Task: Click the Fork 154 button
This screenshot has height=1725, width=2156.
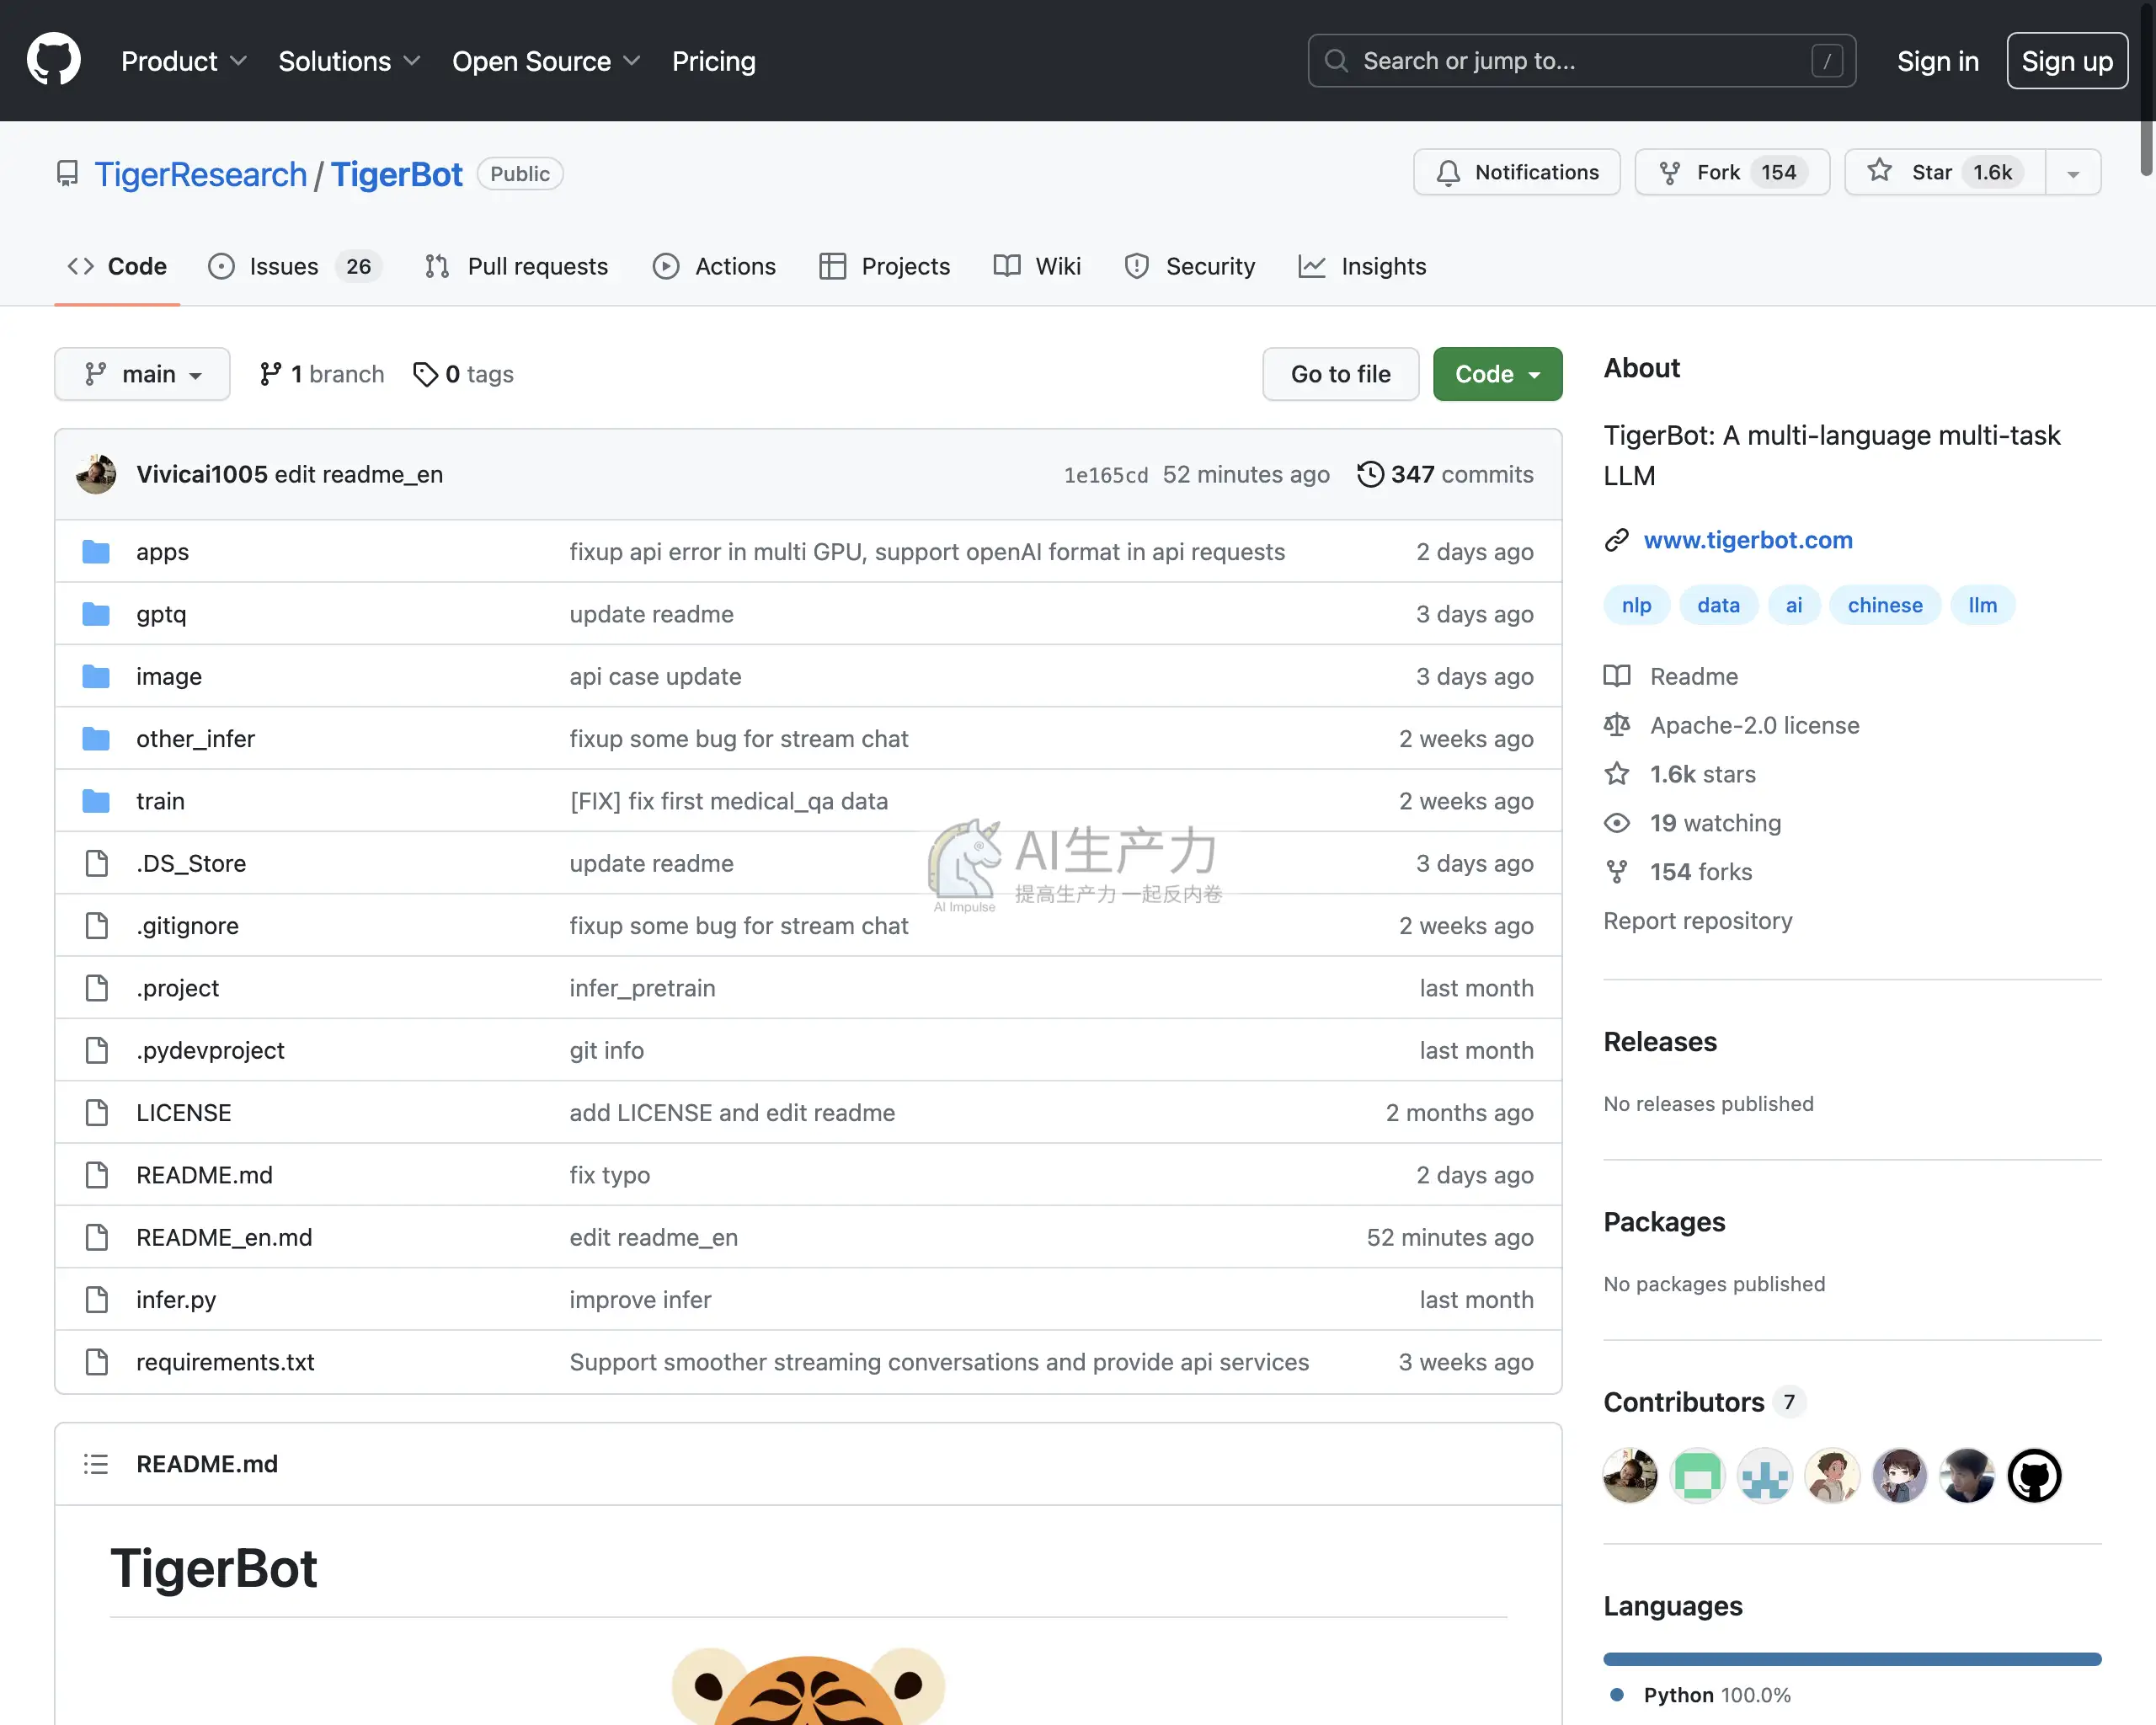Action: (1731, 172)
